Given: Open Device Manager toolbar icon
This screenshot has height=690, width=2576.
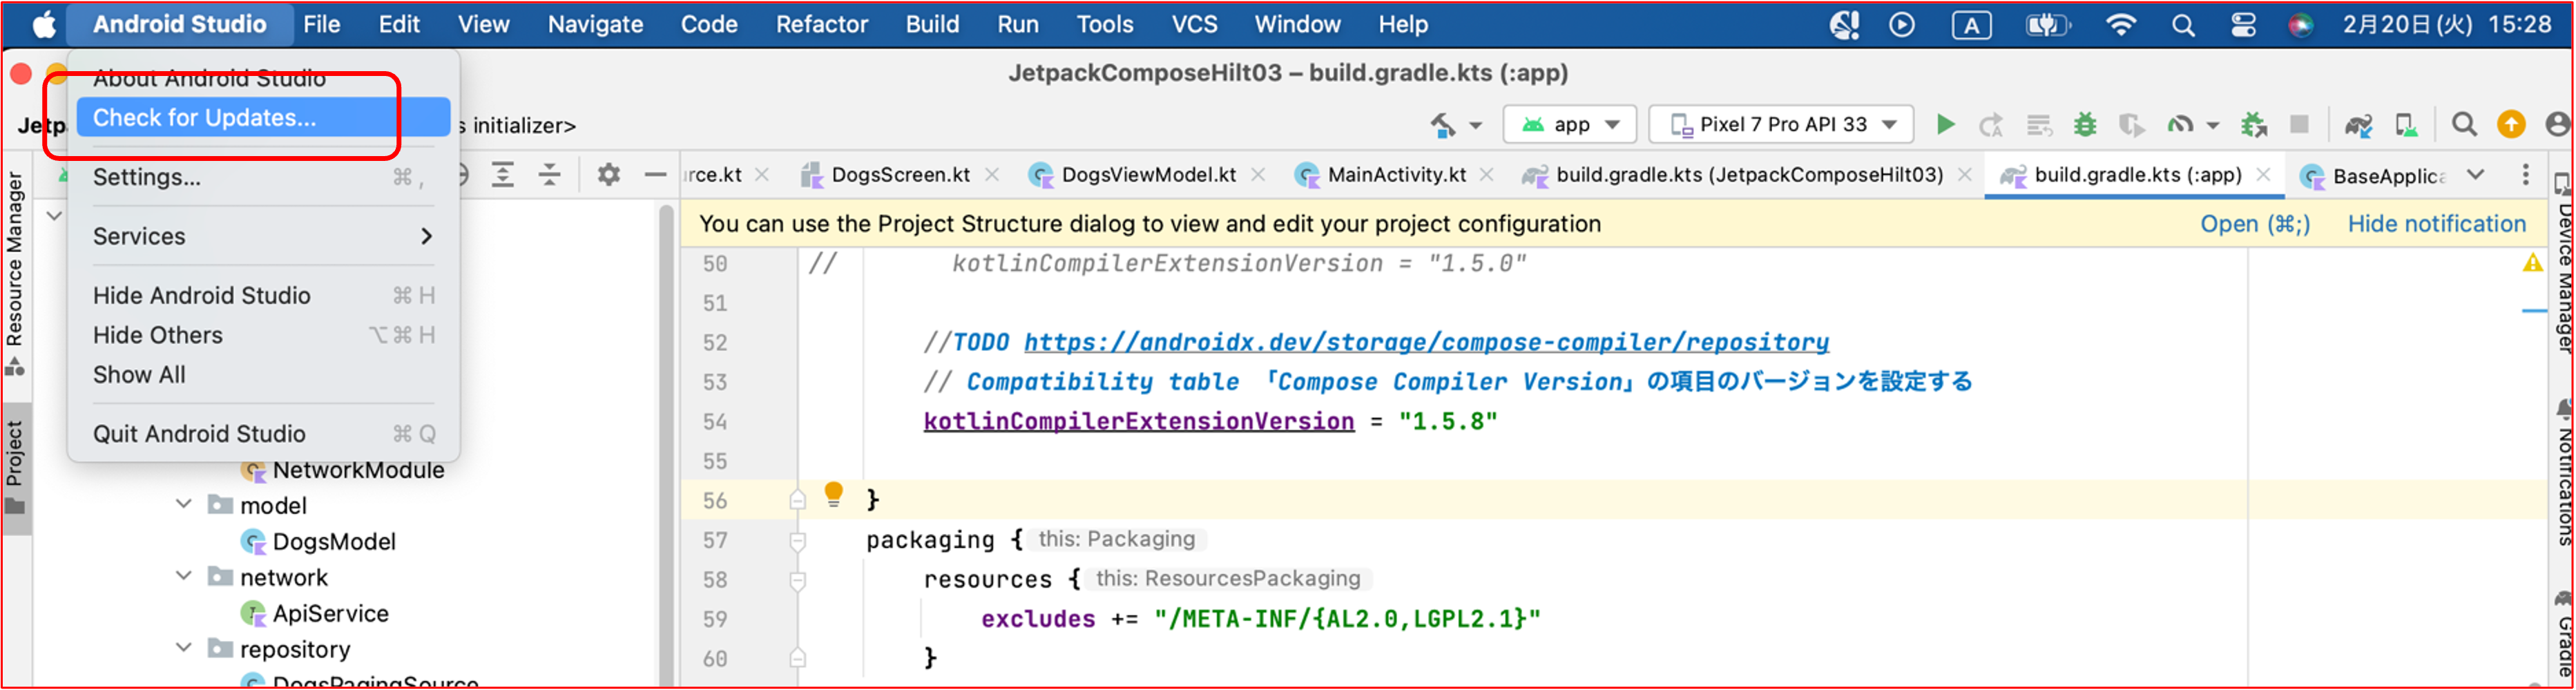Looking at the screenshot, I should pos(2406,125).
